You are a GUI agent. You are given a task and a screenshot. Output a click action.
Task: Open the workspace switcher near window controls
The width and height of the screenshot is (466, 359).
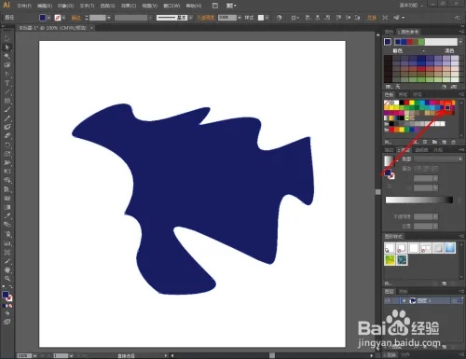click(411, 6)
